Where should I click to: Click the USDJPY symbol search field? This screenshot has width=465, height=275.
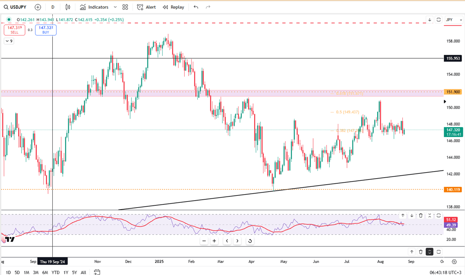(15, 7)
